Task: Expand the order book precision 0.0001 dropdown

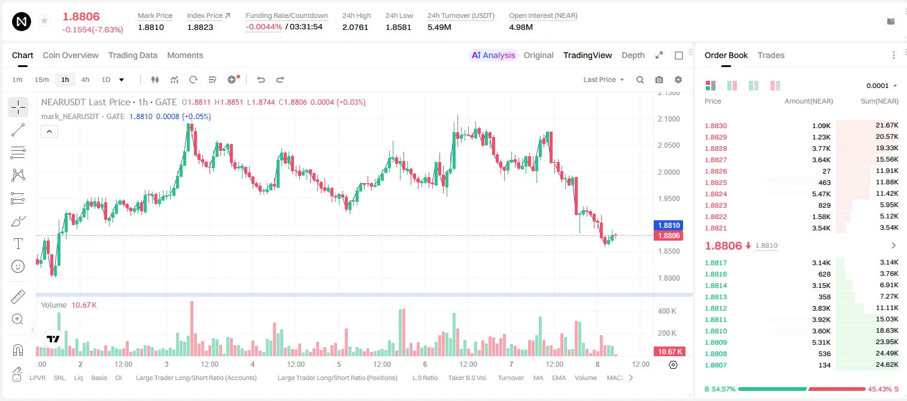Action: pyautogui.click(x=881, y=86)
